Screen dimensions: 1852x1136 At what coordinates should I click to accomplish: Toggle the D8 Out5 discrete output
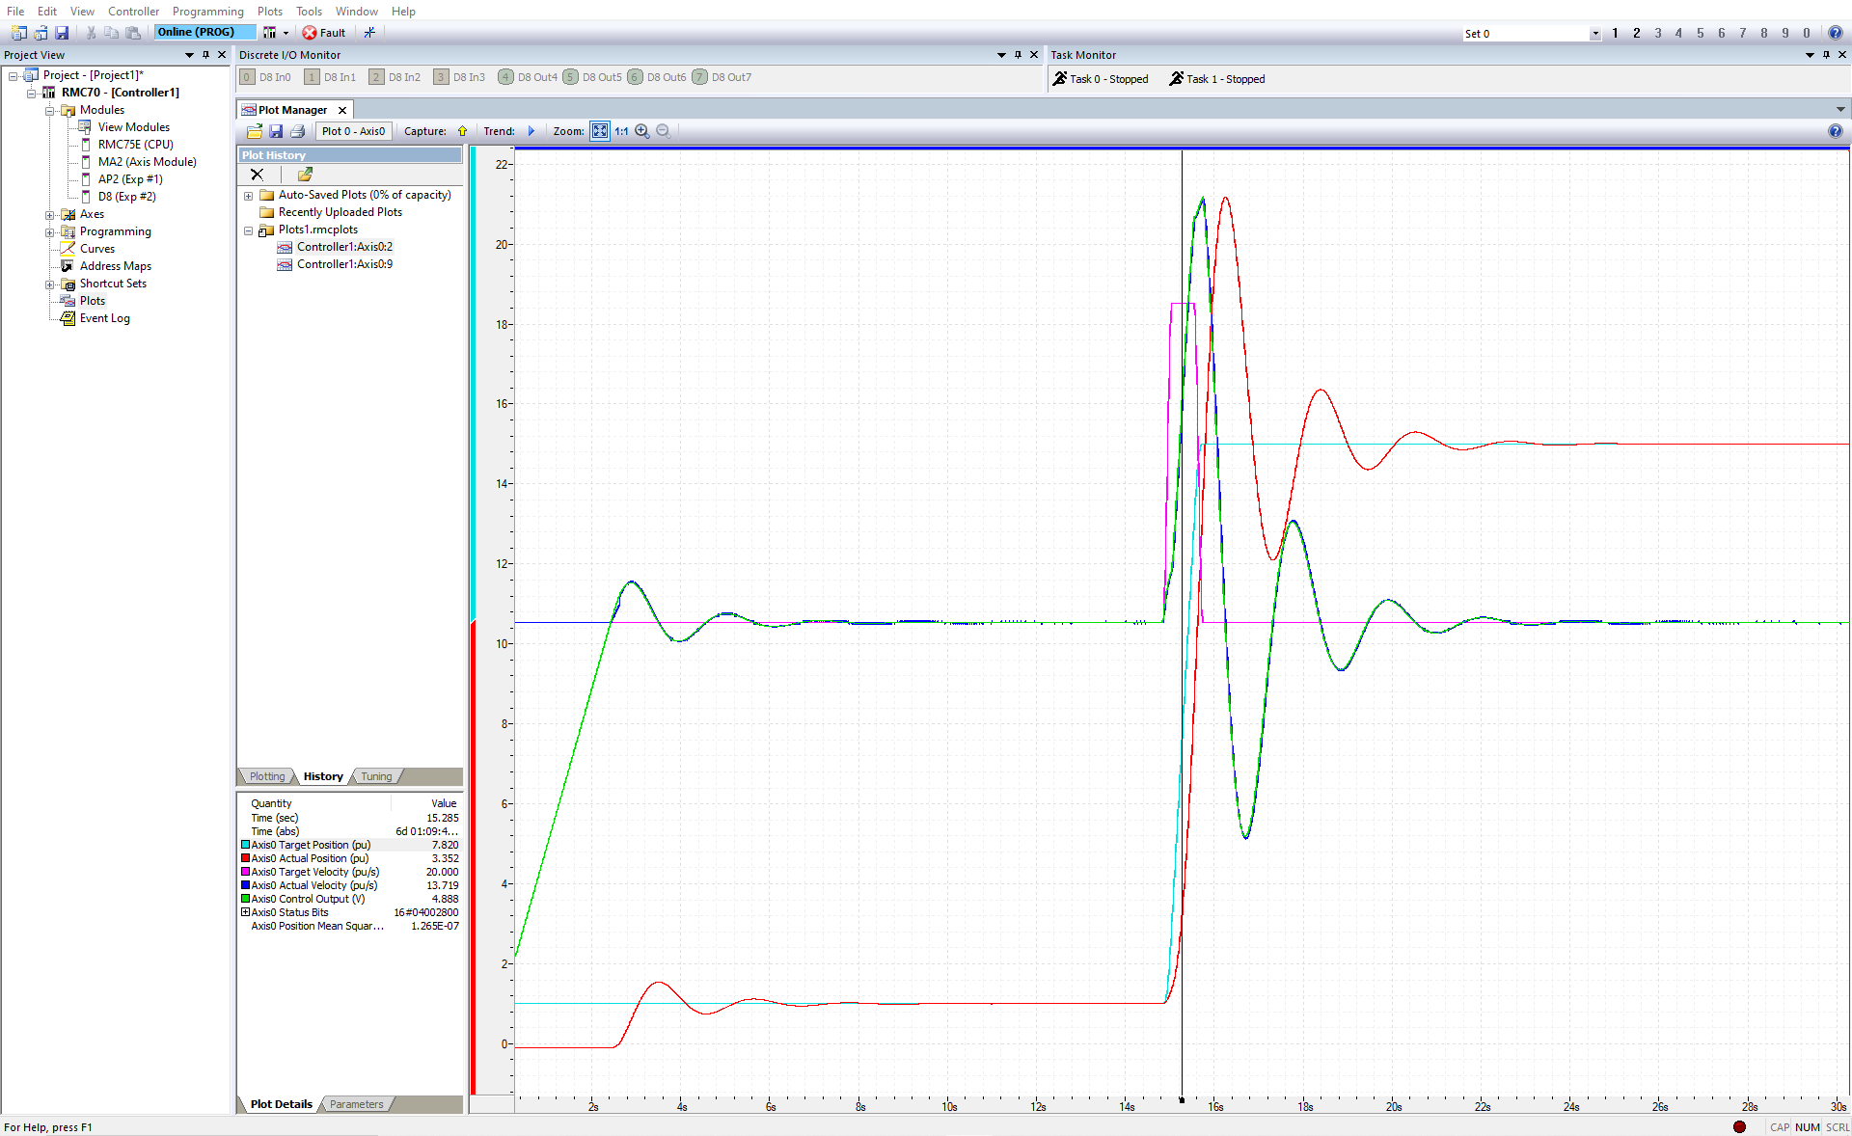570,77
